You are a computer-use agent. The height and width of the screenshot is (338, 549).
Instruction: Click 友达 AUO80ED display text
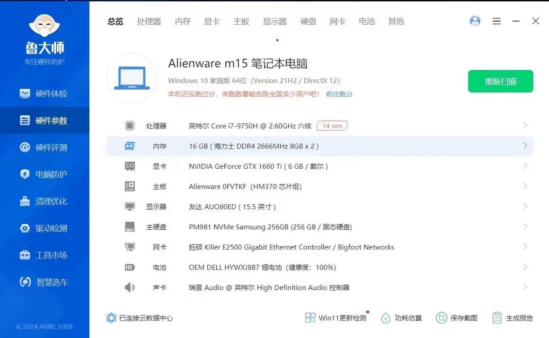tap(232, 207)
